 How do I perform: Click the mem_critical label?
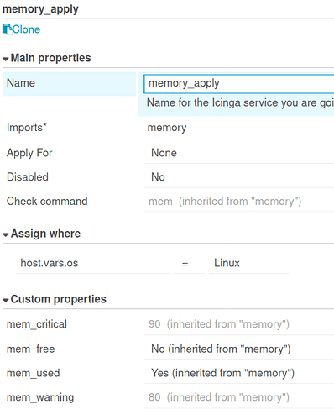tap(37, 324)
